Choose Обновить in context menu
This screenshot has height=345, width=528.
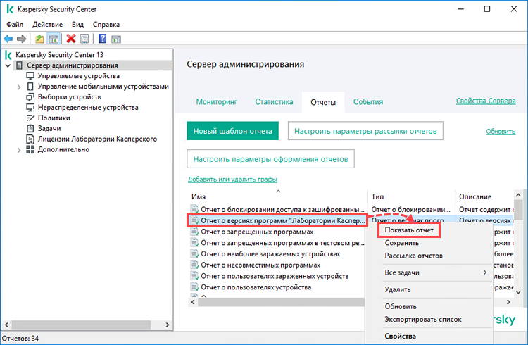pyautogui.click(x=401, y=306)
